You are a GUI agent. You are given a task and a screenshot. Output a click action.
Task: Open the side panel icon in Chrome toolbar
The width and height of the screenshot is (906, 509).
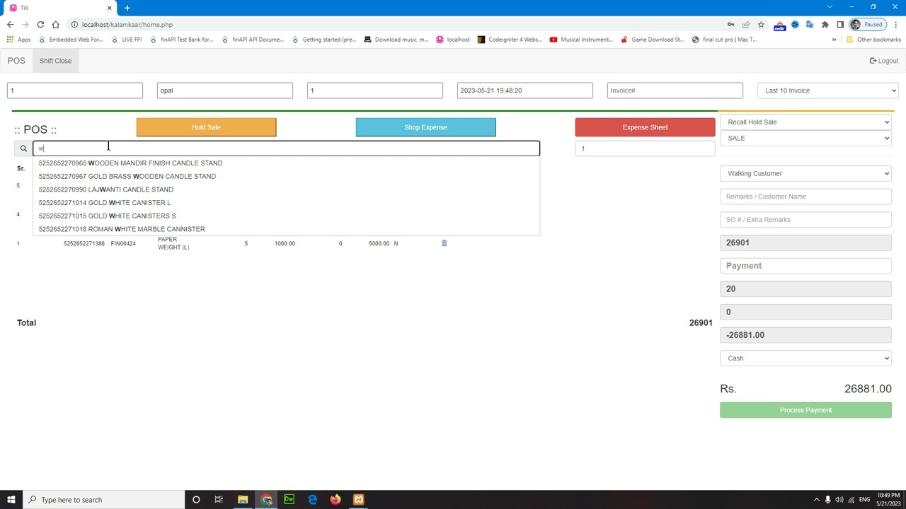coord(840,25)
